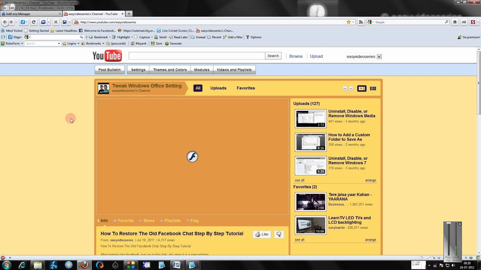The width and height of the screenshot is (481, 270).
Task: Click inside the YouTube search field
Action: tap(197, 56)
